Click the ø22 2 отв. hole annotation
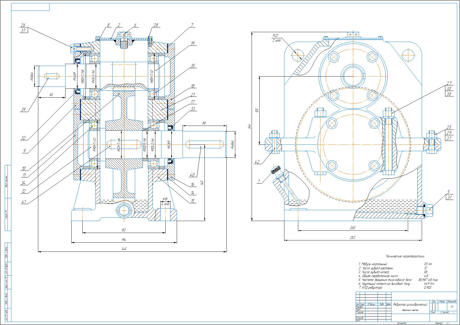The width and height of the screenshot is (460, 325). 277,38
